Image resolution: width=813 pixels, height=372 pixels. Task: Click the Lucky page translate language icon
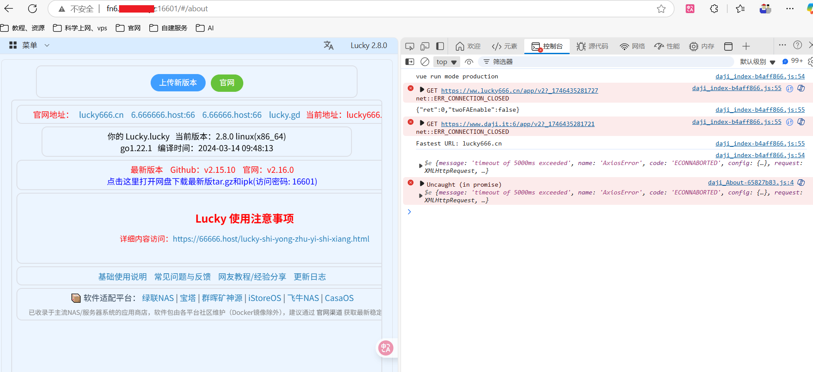(329, 45)
